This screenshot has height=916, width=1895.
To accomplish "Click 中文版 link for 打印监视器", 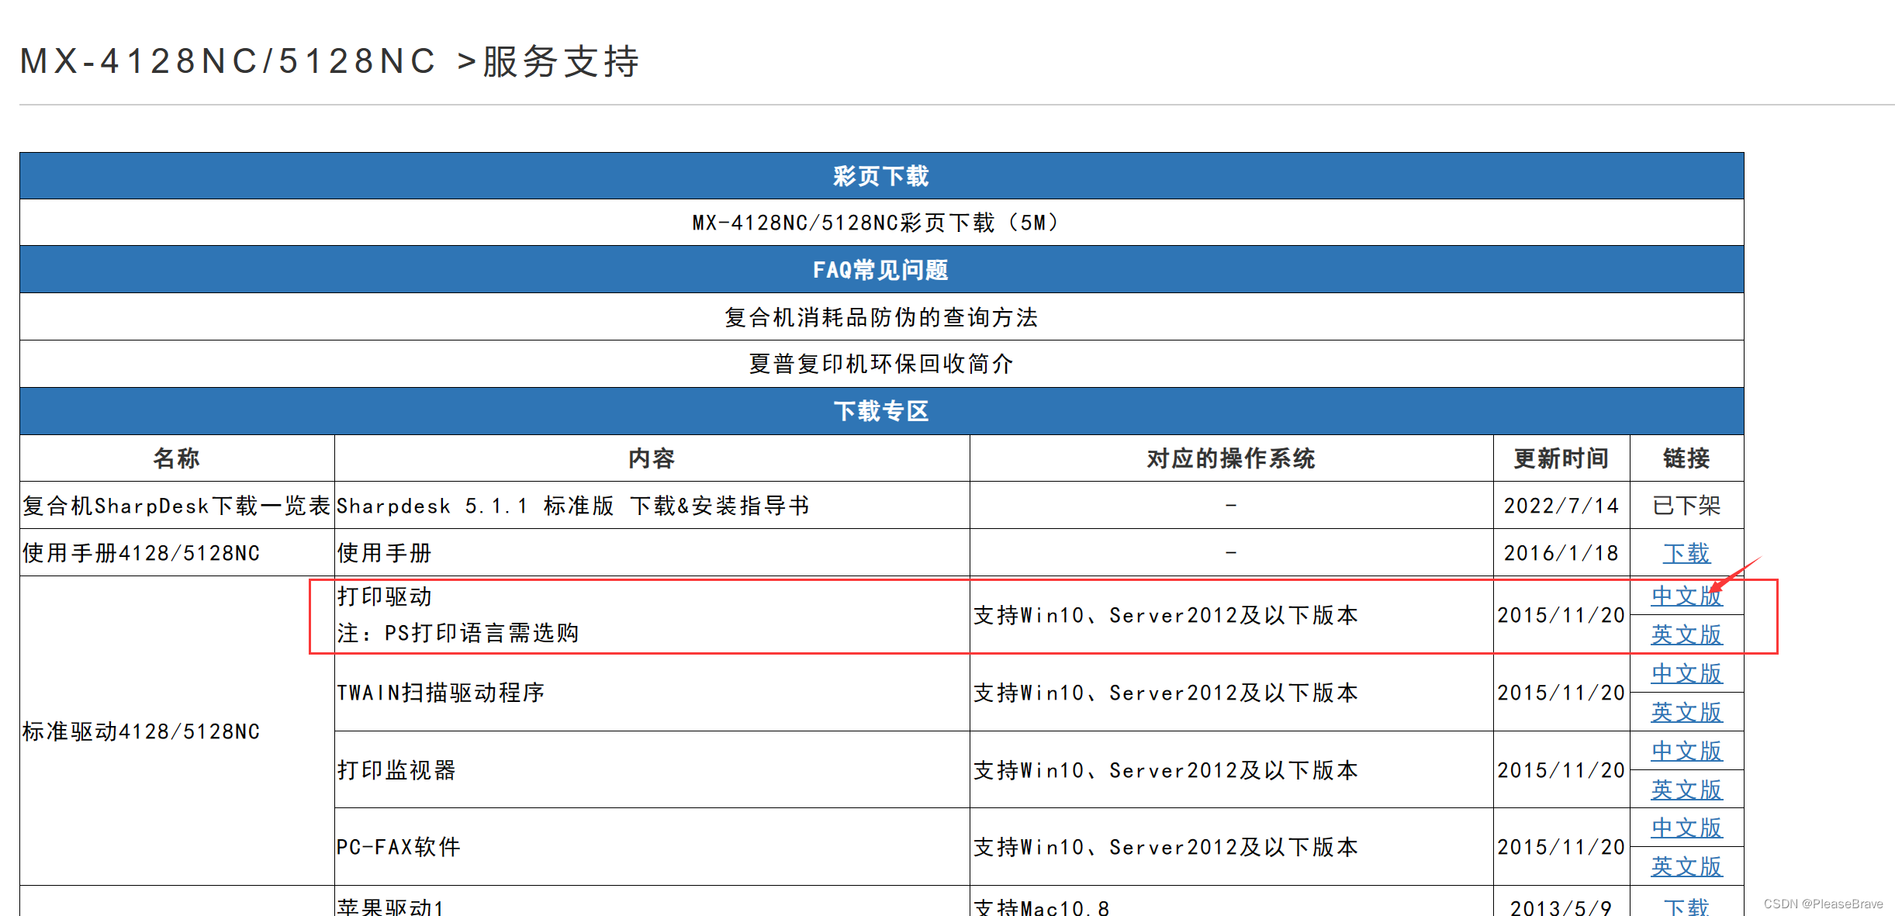I will [1686, 751].
